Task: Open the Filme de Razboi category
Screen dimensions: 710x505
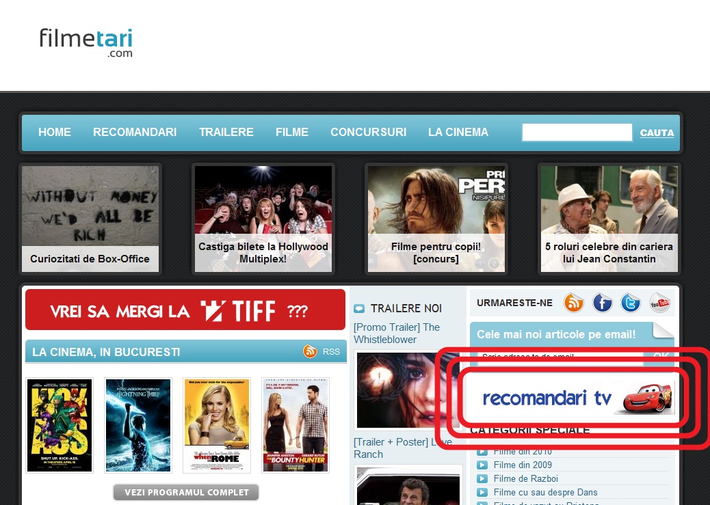Action: click(525, 478)
